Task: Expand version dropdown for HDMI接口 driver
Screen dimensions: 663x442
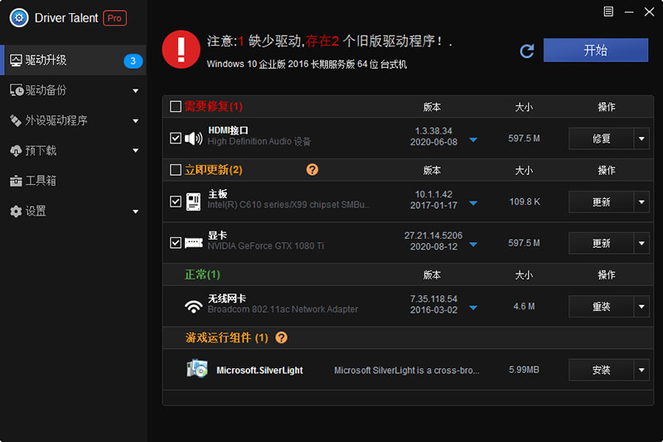Action: coord(473,139)
